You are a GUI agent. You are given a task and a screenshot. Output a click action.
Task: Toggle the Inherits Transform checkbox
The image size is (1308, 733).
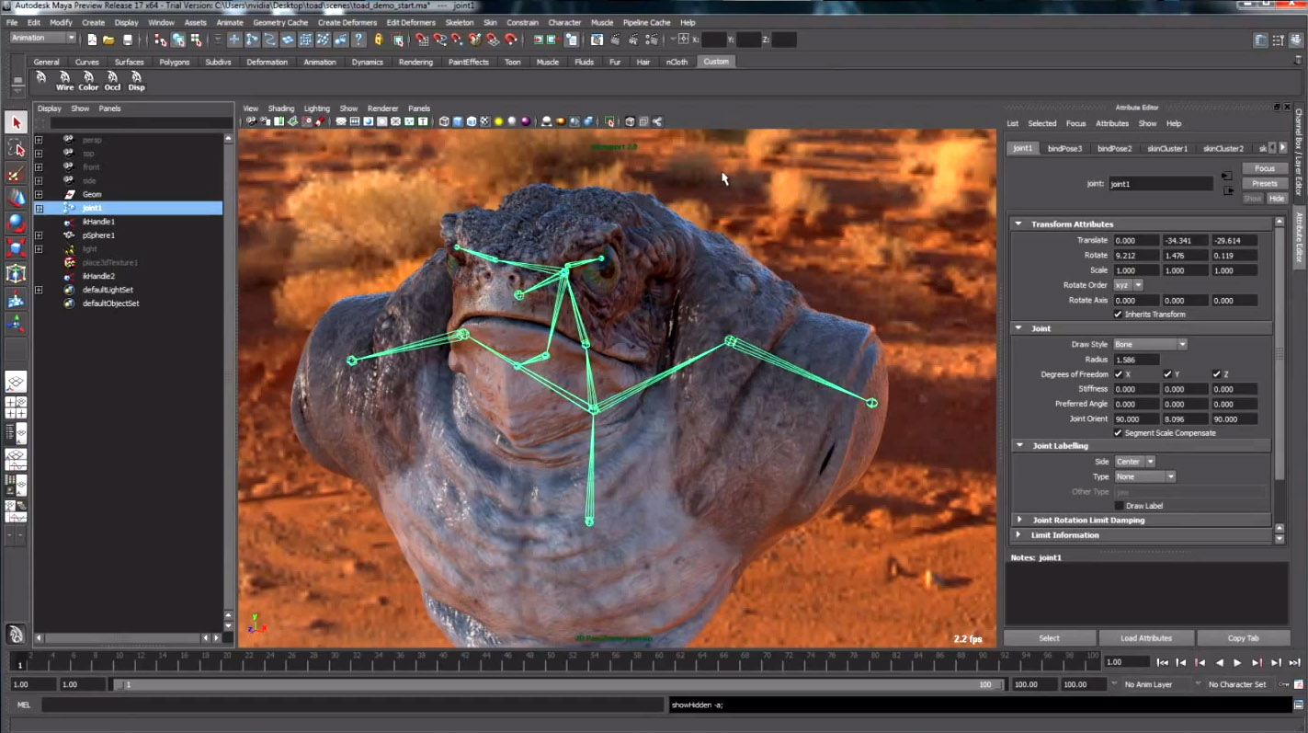1118,315
